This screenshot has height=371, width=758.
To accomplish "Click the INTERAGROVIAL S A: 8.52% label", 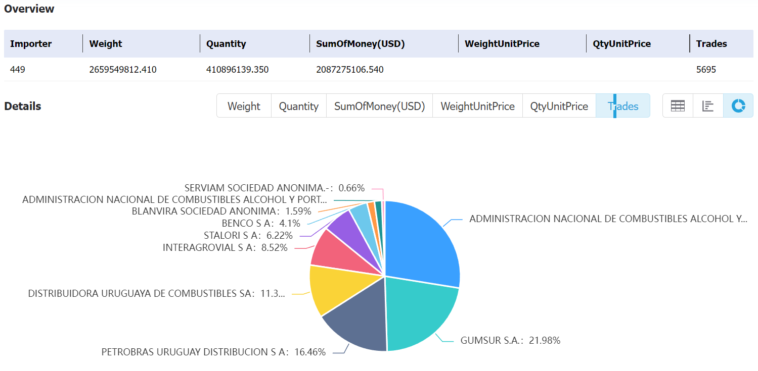I will [225, 247].
